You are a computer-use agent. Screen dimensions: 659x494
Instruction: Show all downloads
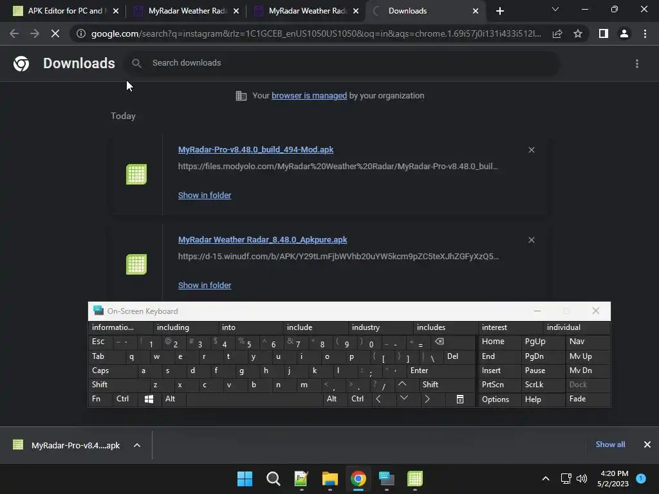click(x=610, y=444)
